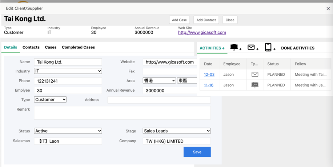Image resolution: width=333 pixels, height=167 pixels.
Task: Open the Status Active dropdown
Action: pyautogui.click(x=68, y=131)
